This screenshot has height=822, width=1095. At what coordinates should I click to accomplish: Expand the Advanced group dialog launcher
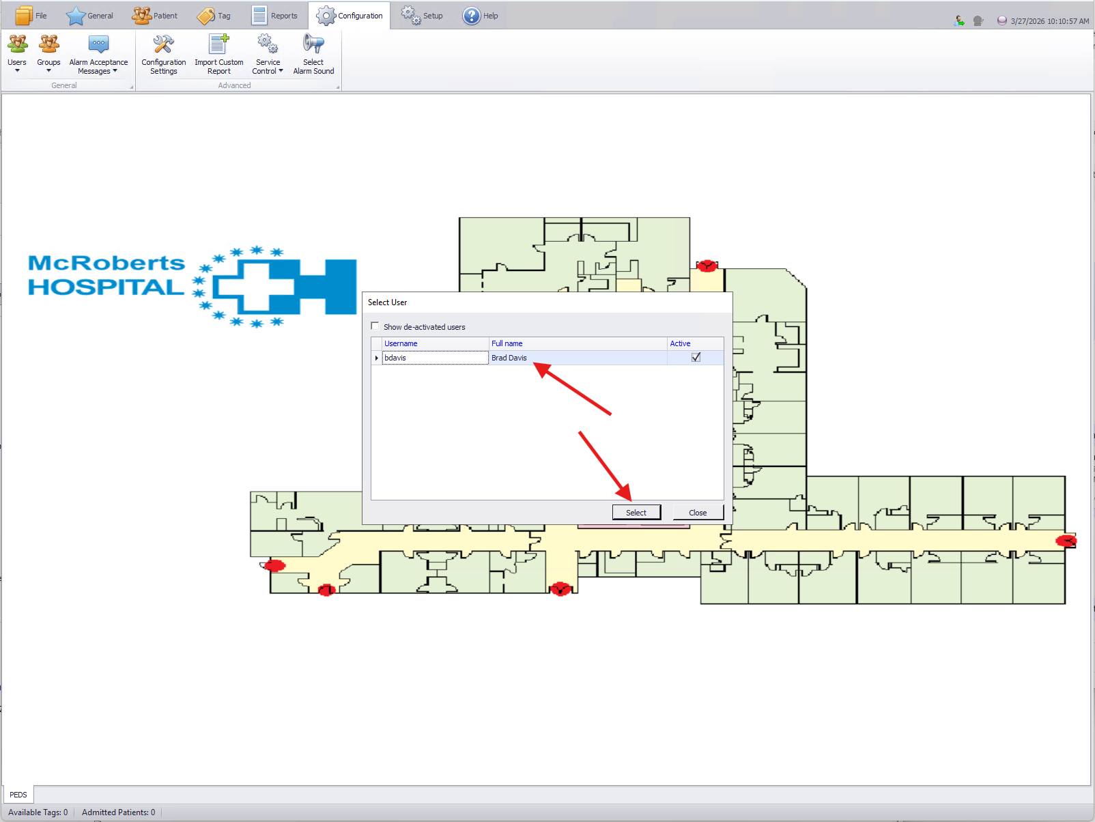click(x=337, y=87)
